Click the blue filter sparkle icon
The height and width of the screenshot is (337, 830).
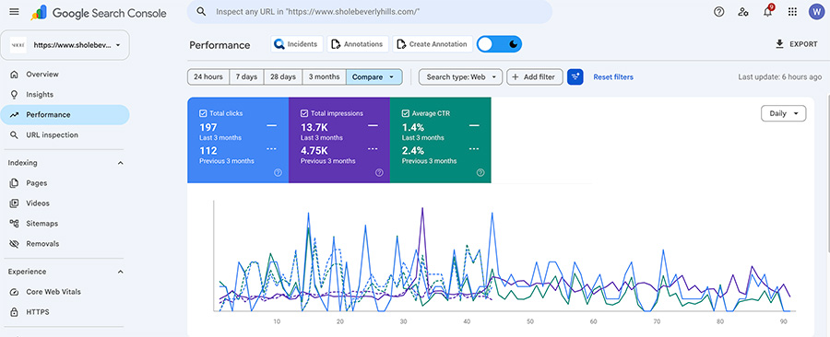click(575, 77)
